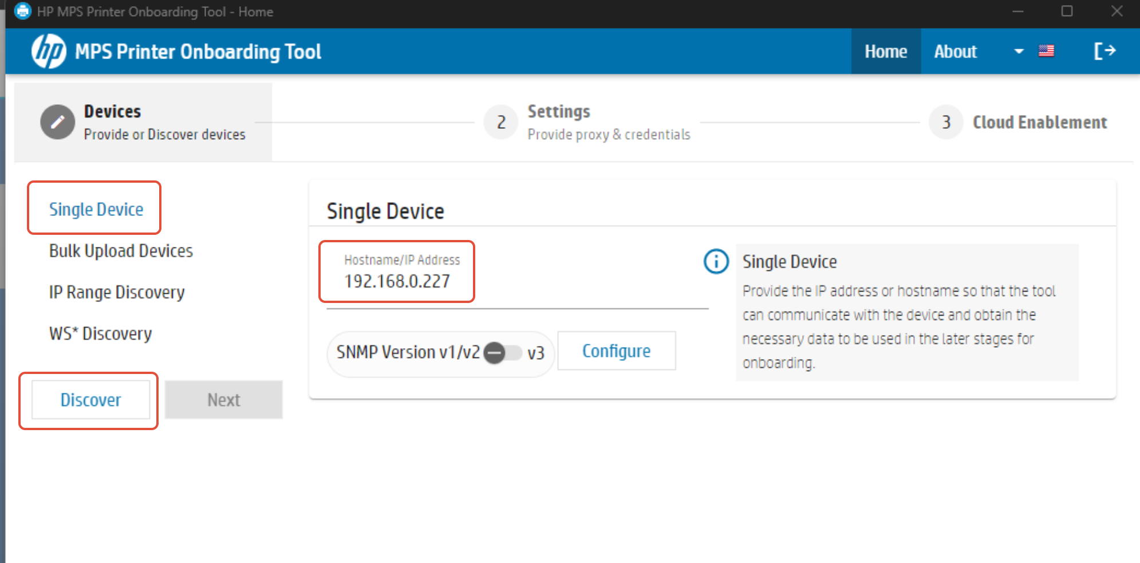The image size is (1140, 563).
Task: Open the Home tab
Action: point(886,52)
